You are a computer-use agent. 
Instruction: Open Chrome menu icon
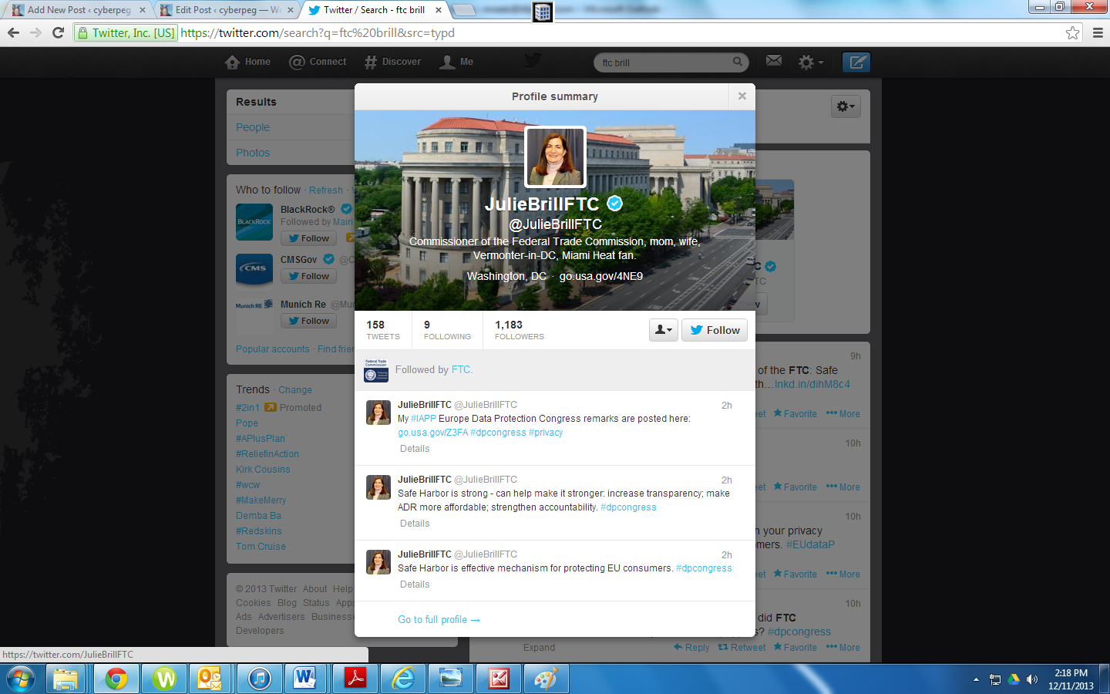[x=1098, y=32]
